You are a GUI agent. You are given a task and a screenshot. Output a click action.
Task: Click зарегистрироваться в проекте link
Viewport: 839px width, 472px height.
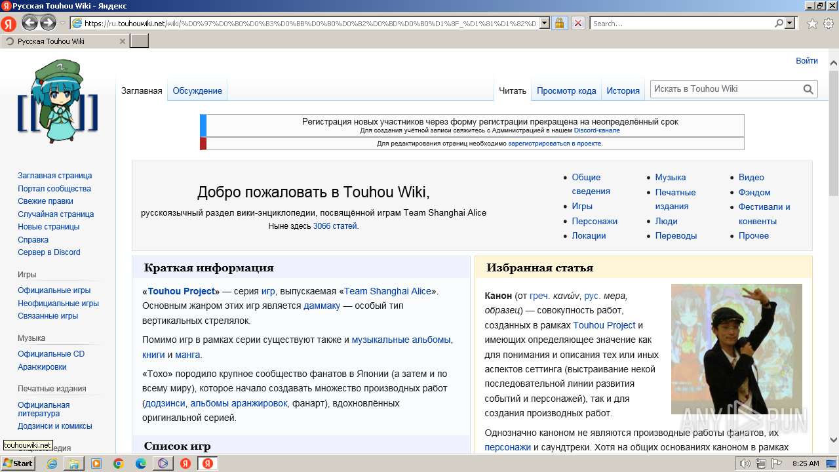tap(555, 143)
